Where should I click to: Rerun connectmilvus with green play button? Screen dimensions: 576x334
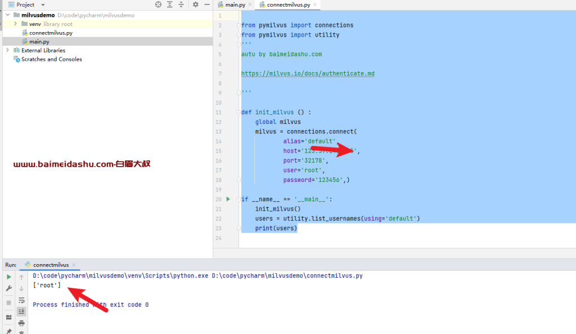pyautogui.click(x=8, y=277)
